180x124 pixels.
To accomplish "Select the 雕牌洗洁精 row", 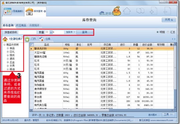I will tap(102, 57).
